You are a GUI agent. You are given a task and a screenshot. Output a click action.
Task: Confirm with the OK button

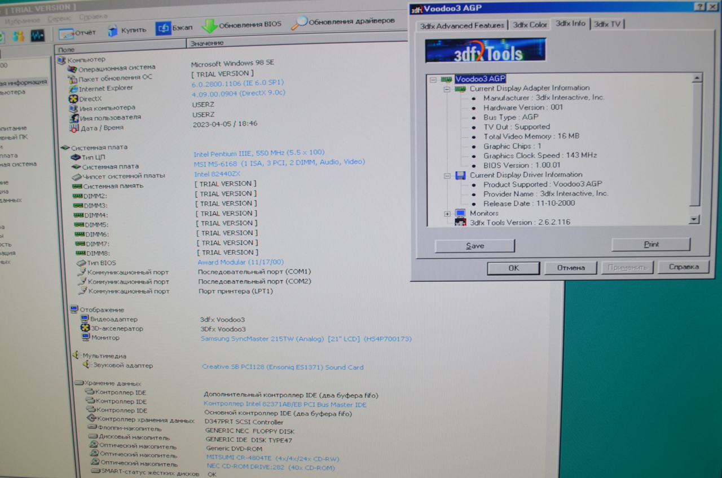[513, 268]
